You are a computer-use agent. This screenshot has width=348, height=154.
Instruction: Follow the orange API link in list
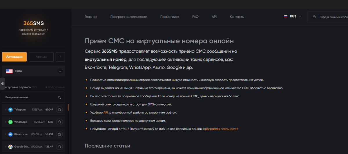[x=106, y=112]
